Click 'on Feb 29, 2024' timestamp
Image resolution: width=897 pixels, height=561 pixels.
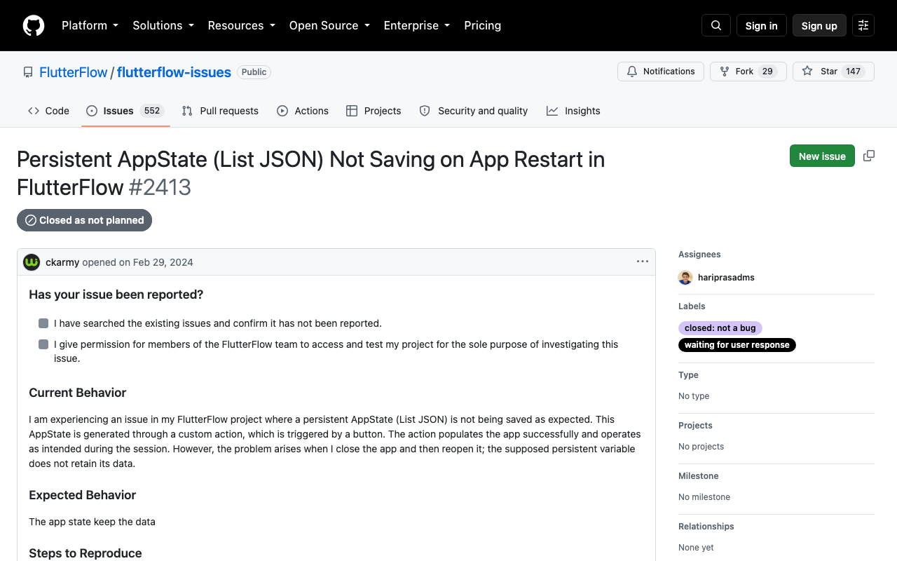pyautogui.click(x=156, y=262)
